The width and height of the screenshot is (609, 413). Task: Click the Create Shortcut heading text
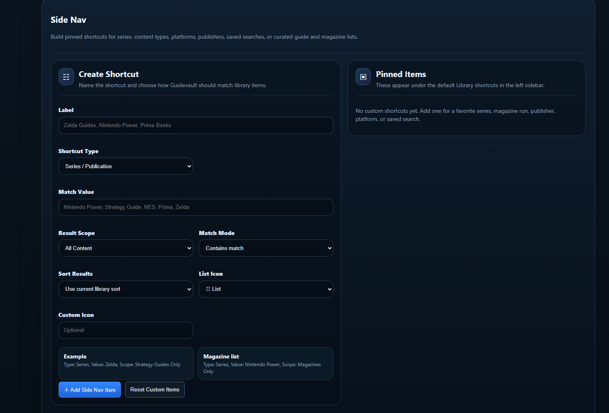pos(109,74)
